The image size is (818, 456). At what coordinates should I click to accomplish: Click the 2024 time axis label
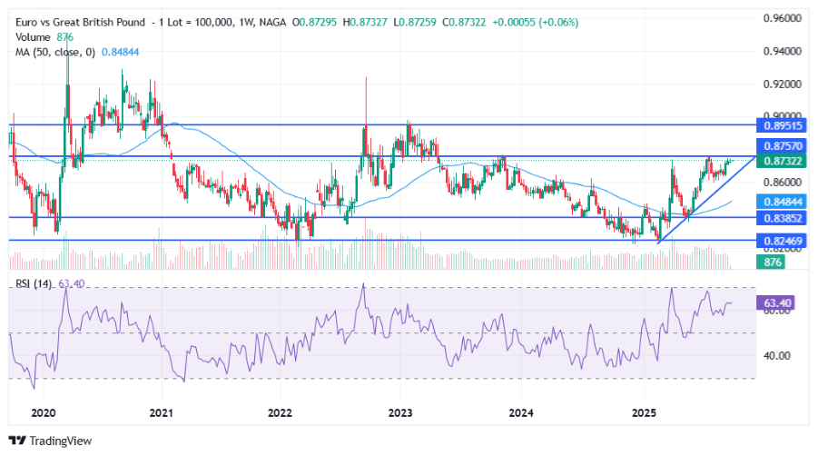coord(521,413)
